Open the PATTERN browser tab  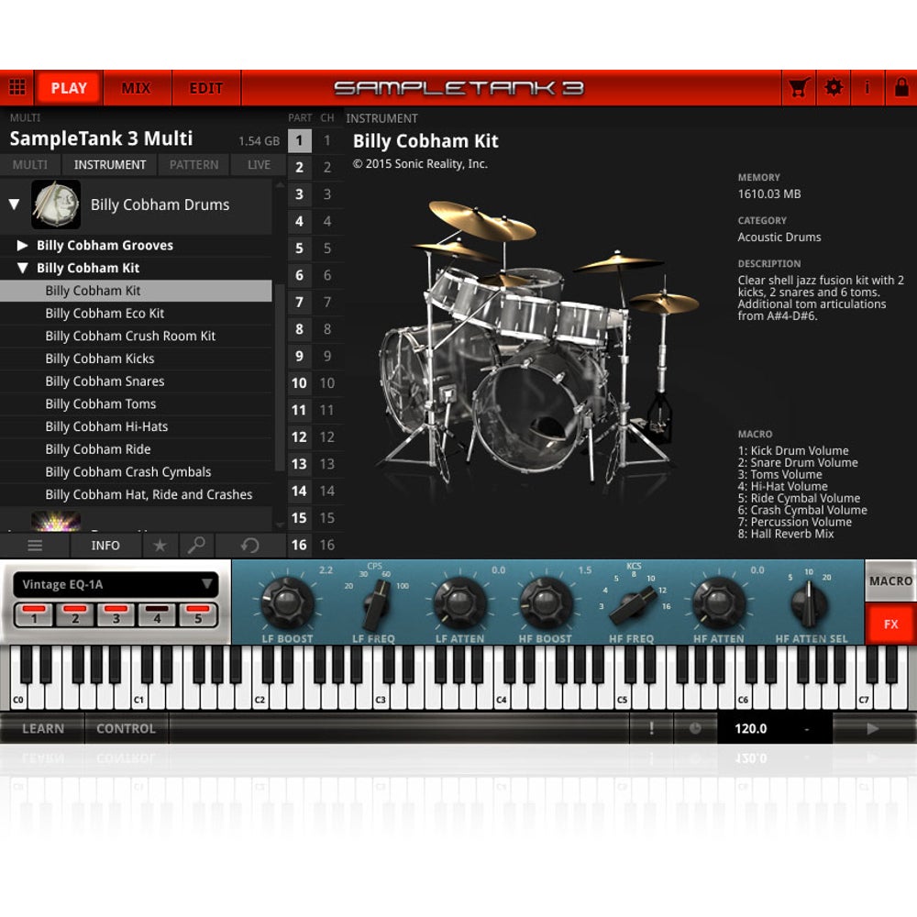click(x=193, y=165)
